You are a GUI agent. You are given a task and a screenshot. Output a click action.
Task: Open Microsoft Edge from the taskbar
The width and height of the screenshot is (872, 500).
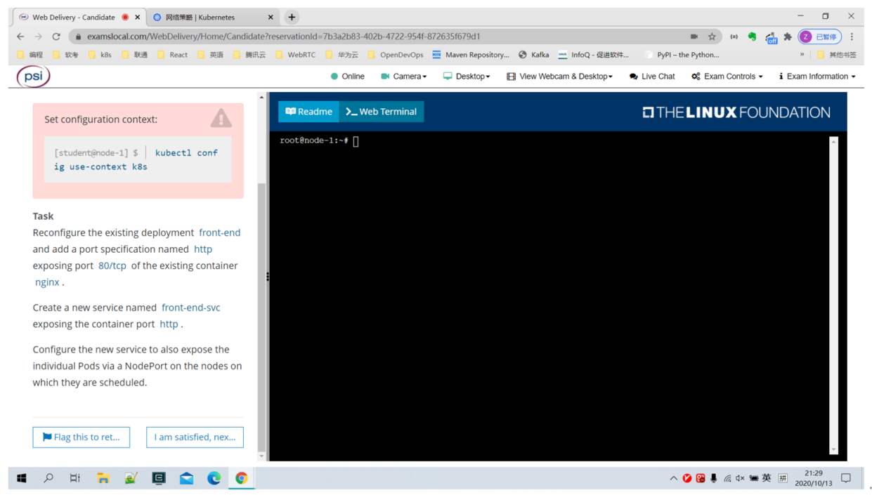click(214, 478)
